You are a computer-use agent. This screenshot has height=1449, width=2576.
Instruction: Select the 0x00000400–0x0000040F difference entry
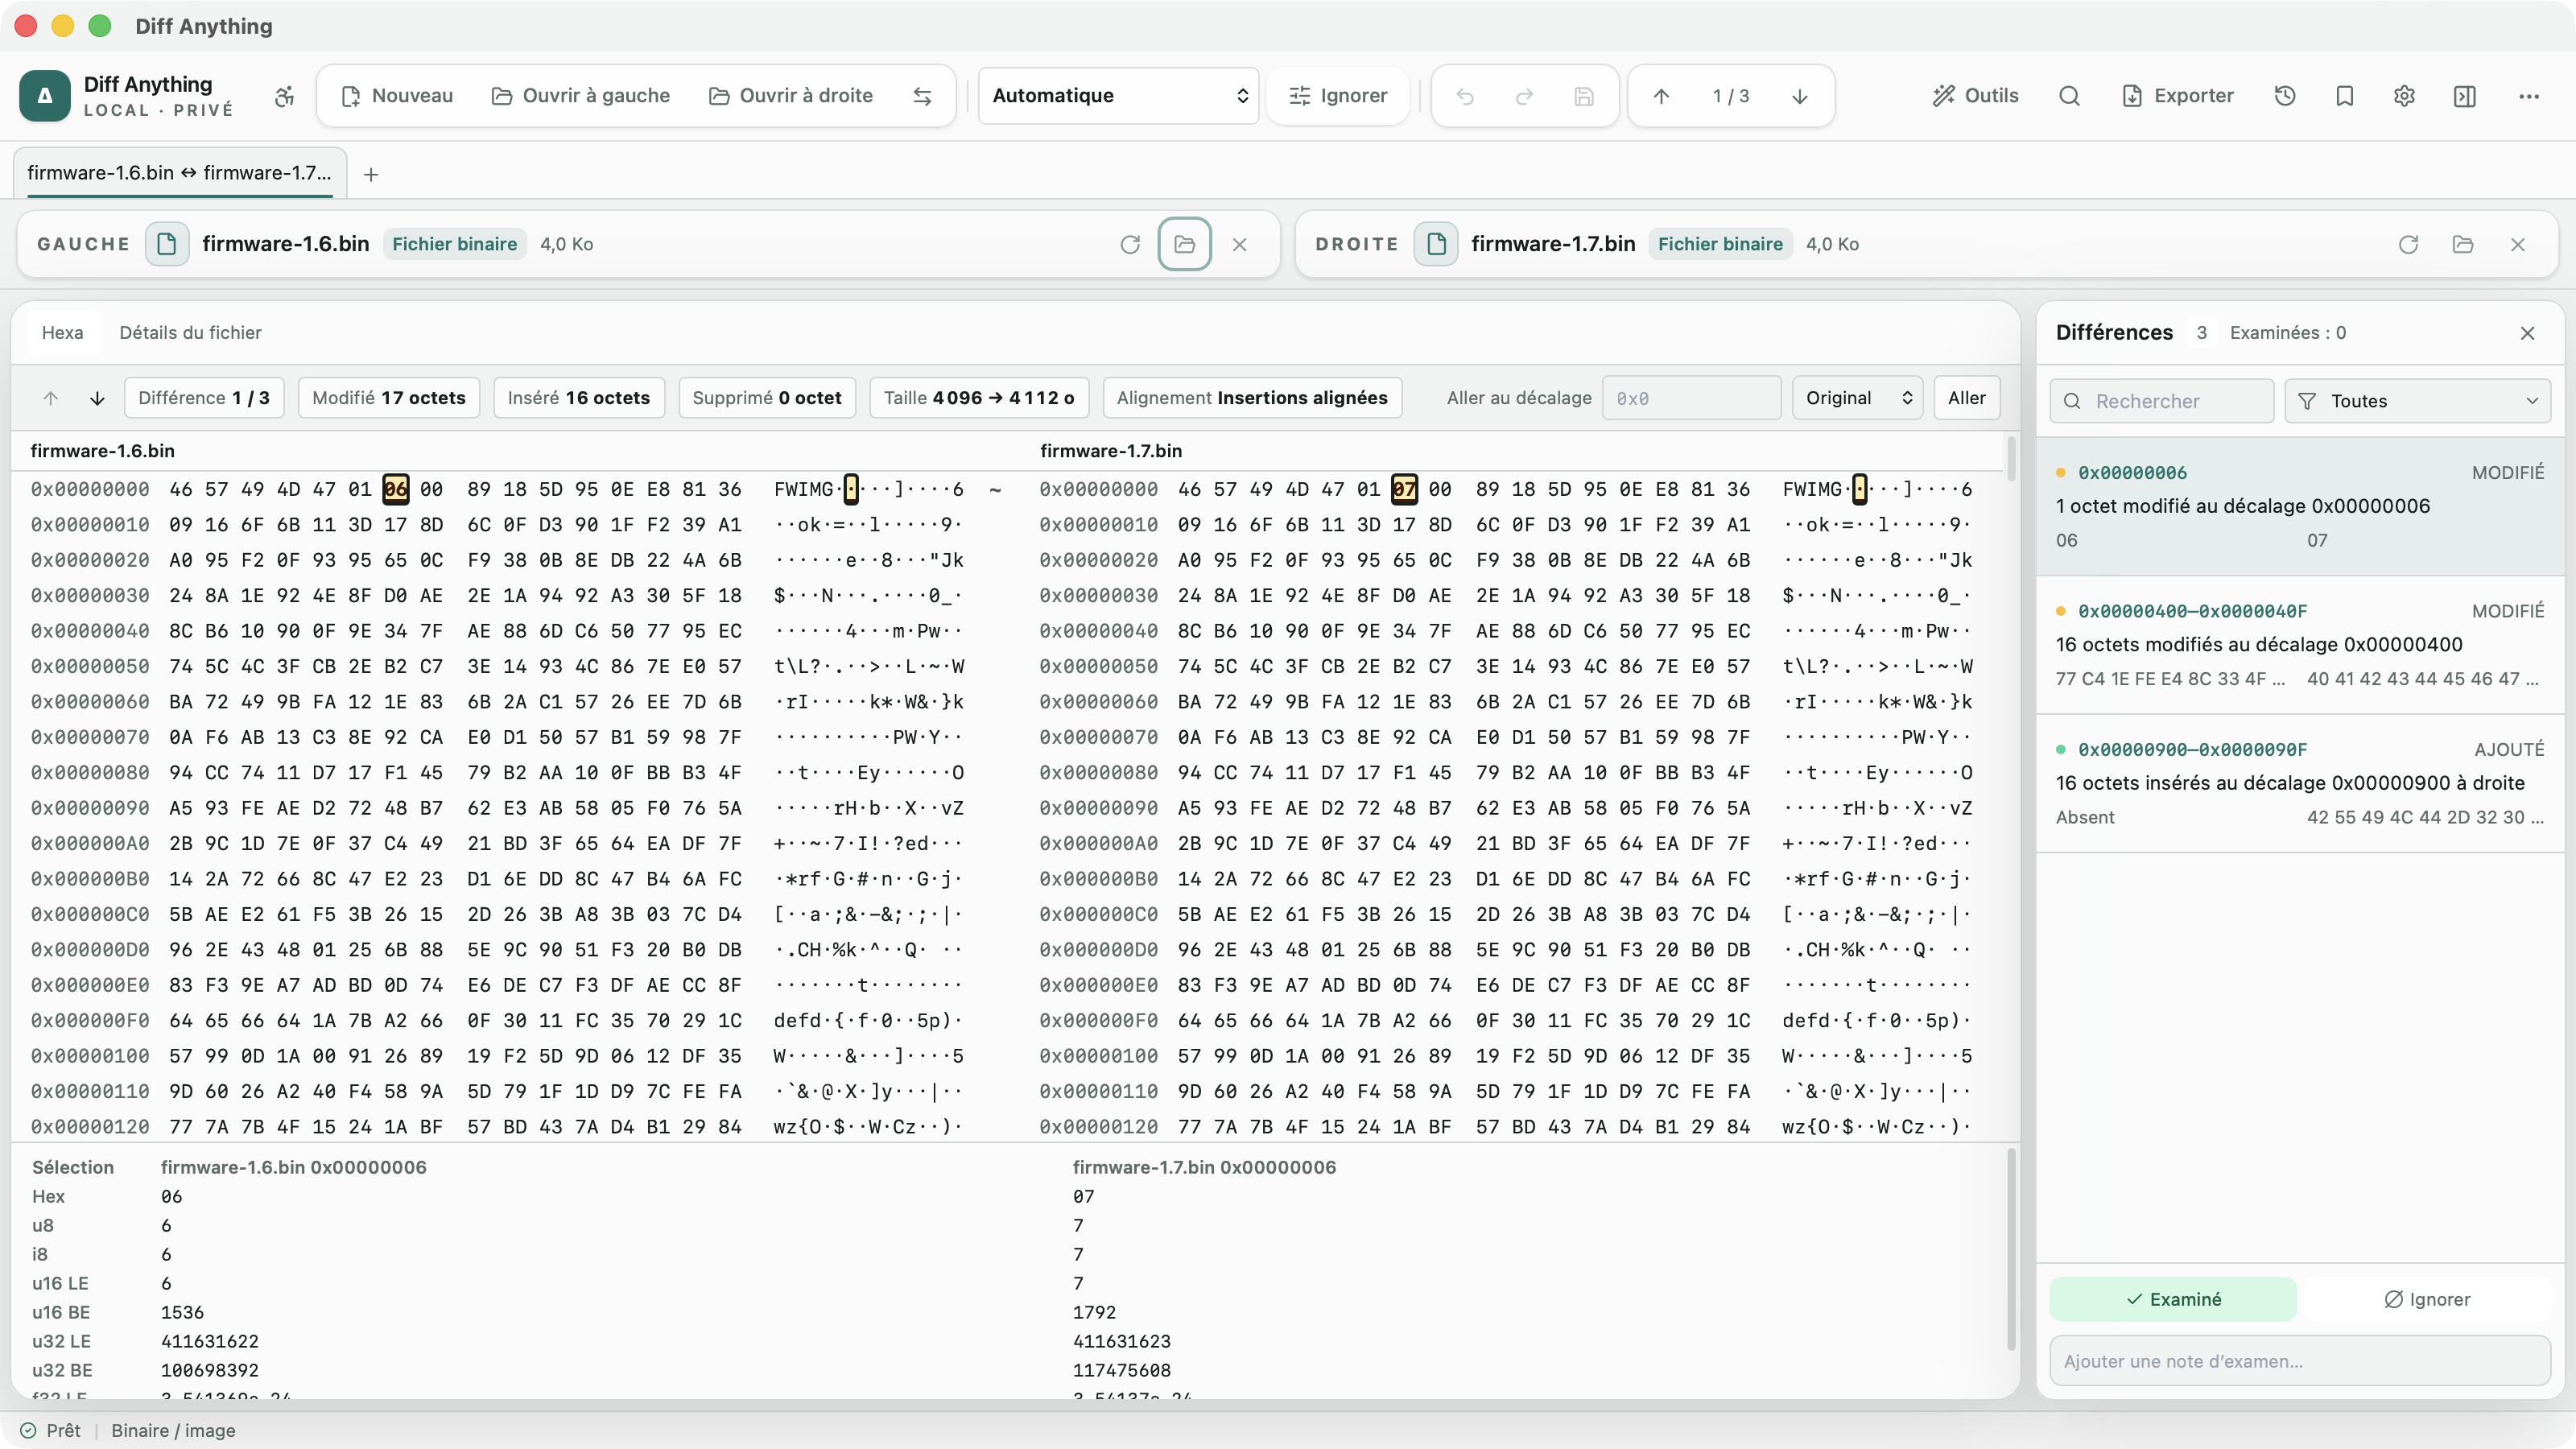pos(2300,645)
